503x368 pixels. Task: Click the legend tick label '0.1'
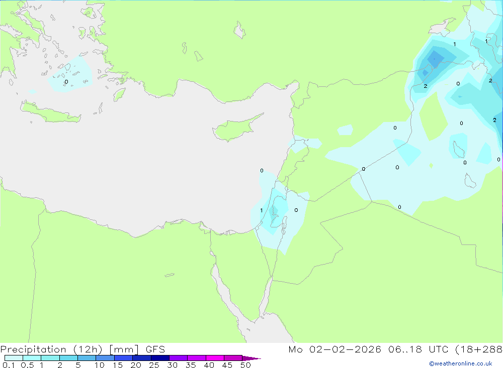(x=9, y=365)
